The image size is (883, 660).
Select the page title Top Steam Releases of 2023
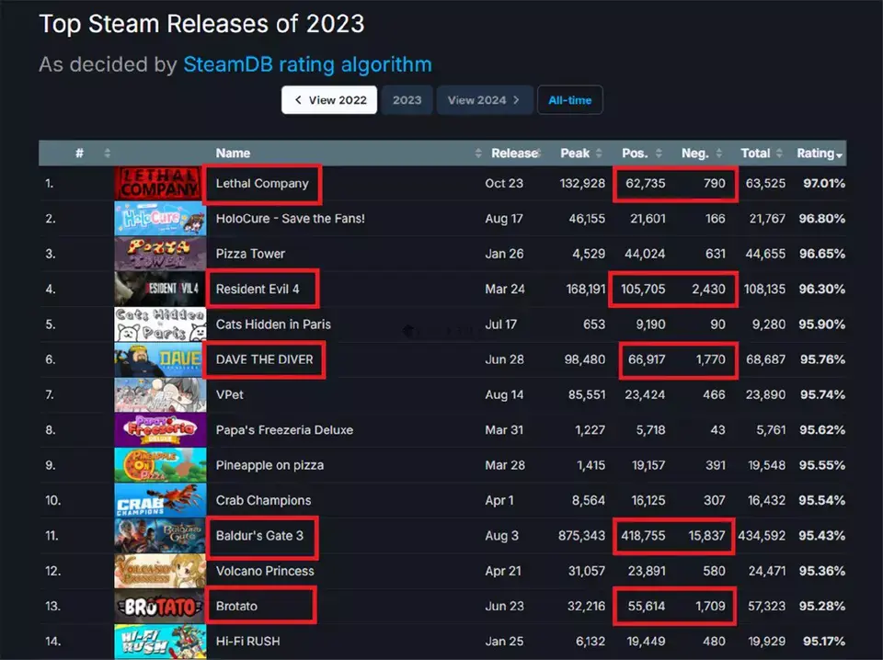point(201,24)
